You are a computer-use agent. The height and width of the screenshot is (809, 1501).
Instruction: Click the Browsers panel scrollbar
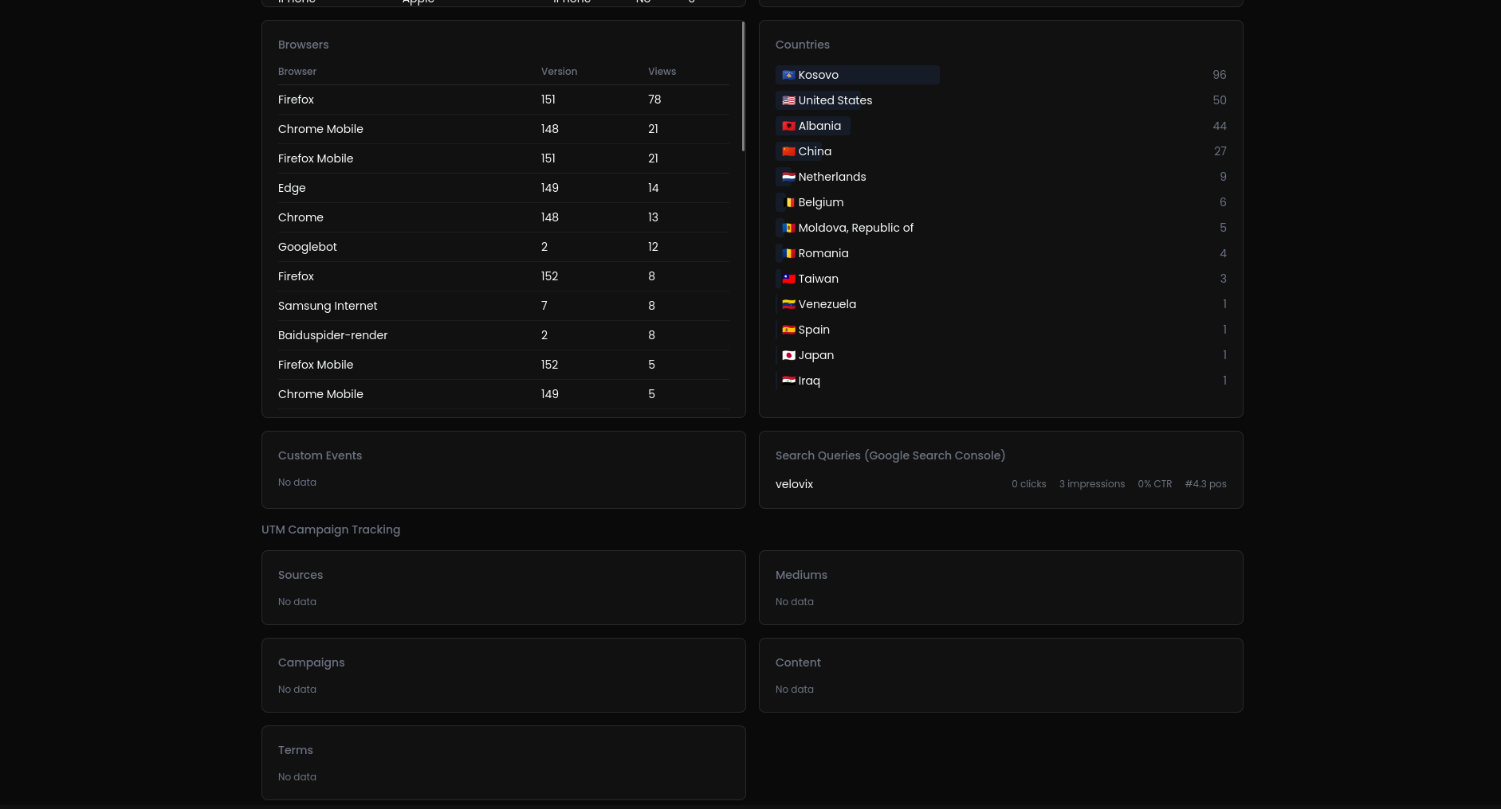pyautogui.click(x=743, y=86)
